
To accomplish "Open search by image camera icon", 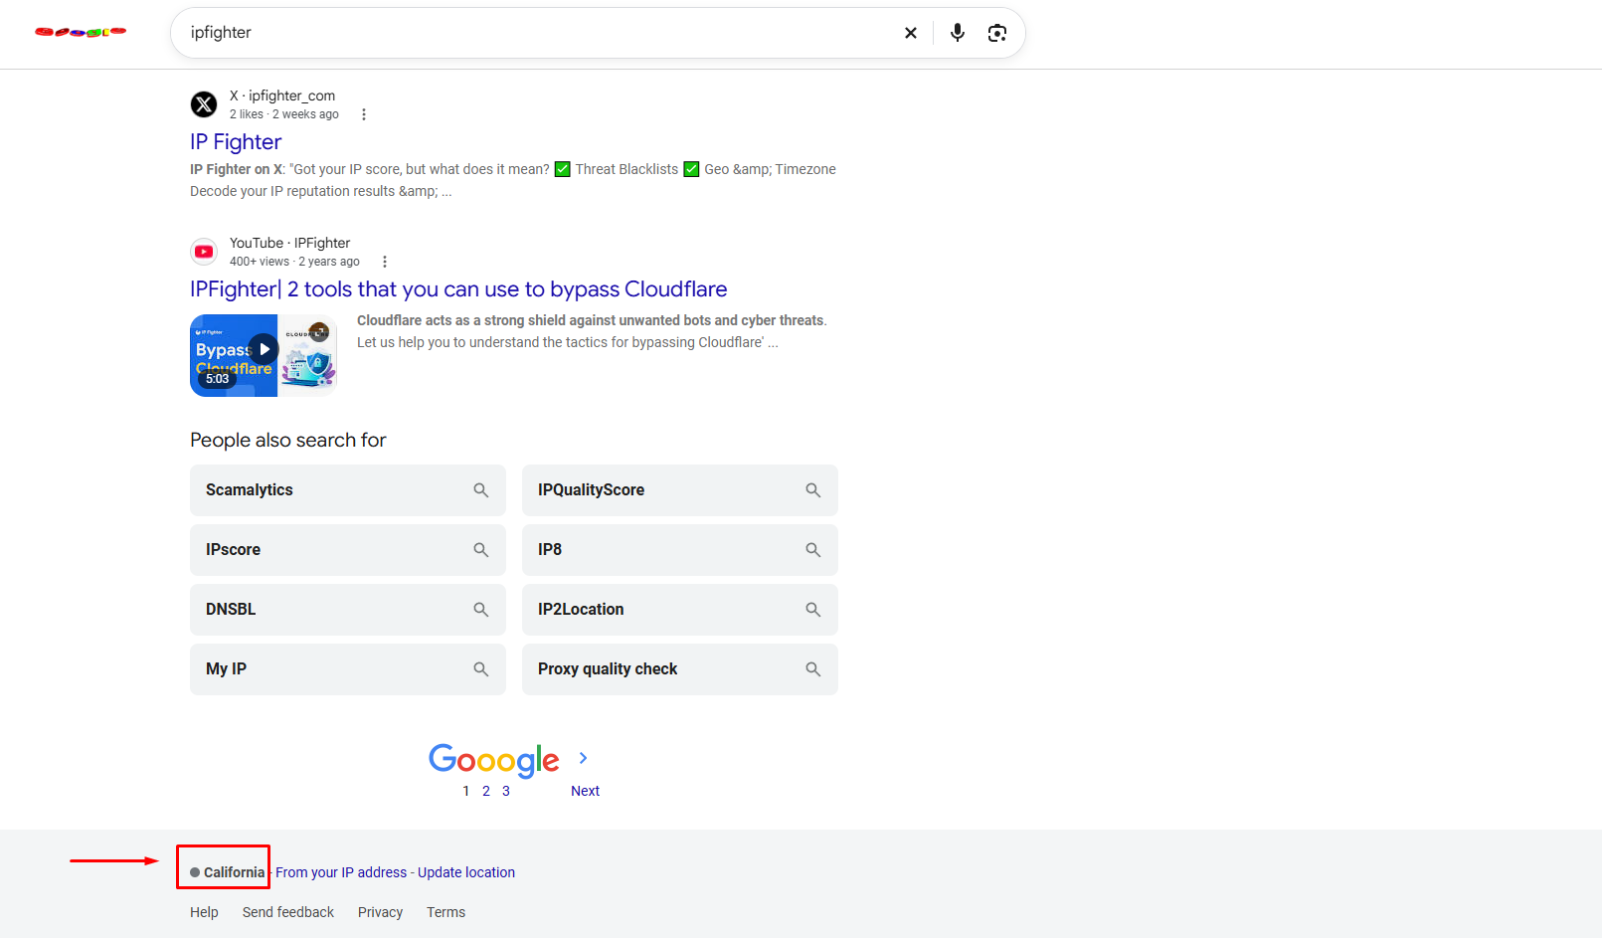I will [997, 33].
